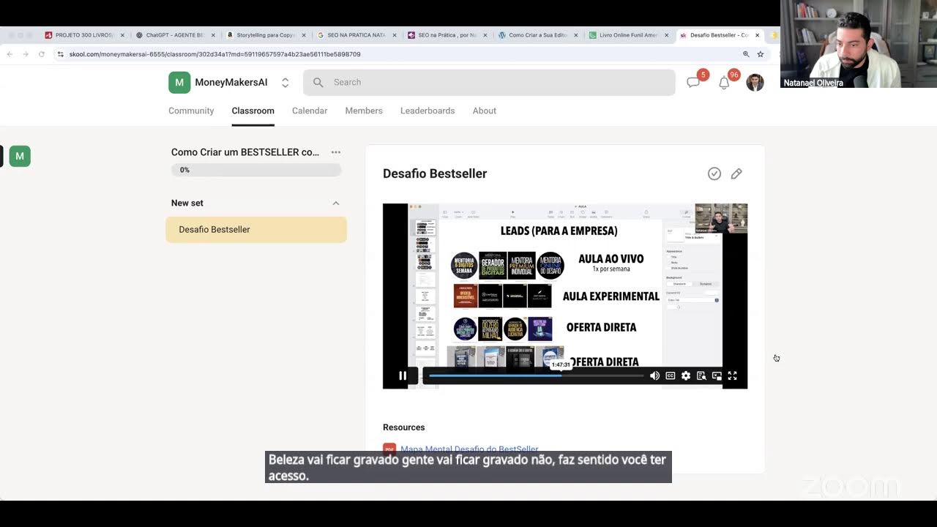Image resolution: width=937 pixels, height=527 pixels.
Task: Click the MoneyMakersAI green logo
Action: tap(179, 83)
